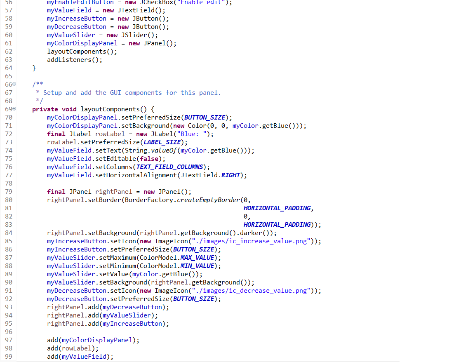The height and width of the screenshot is (362, 475).
Task: Click line number 96 in the gutter
Action: click(x=9, y=332)
